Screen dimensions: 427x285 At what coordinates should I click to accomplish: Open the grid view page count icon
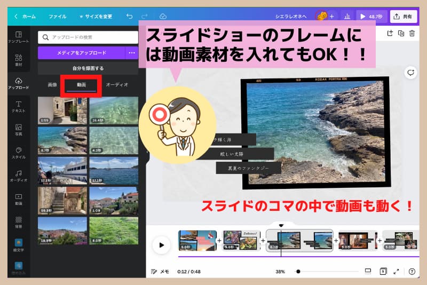(x=383, y=271)
